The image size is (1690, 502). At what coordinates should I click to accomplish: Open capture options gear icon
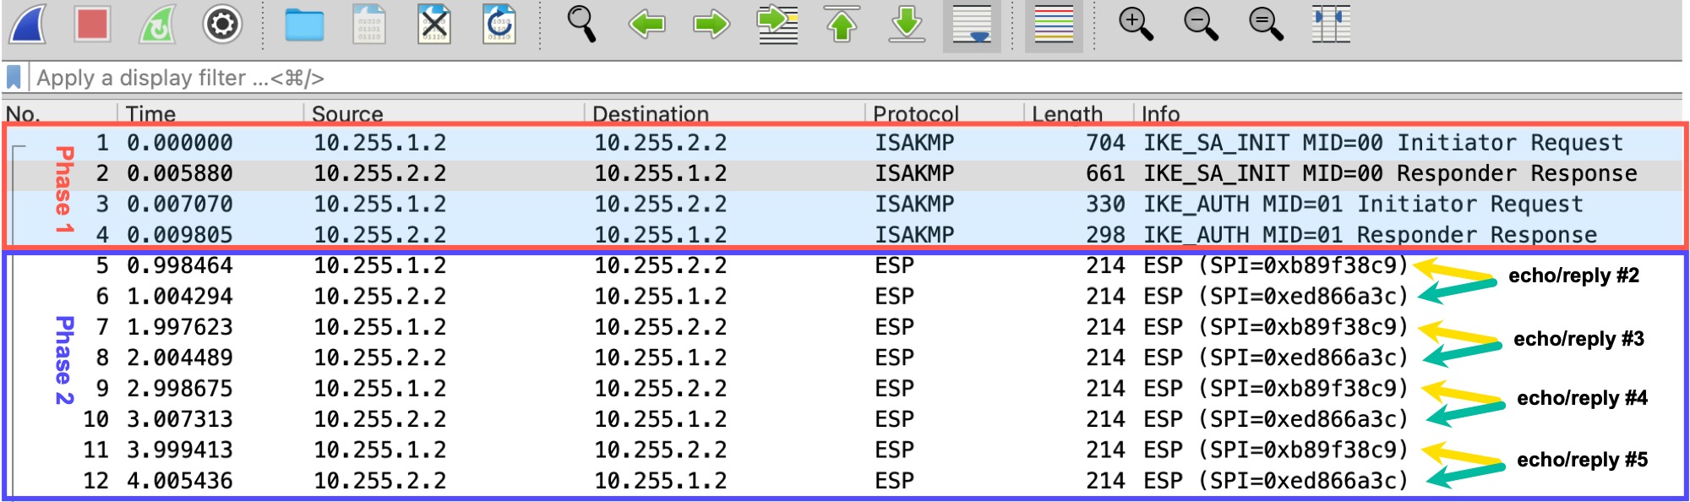[x=222, y=25]
